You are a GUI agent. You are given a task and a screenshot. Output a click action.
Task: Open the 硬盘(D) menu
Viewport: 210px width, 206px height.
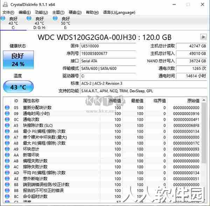click(75, 13)
